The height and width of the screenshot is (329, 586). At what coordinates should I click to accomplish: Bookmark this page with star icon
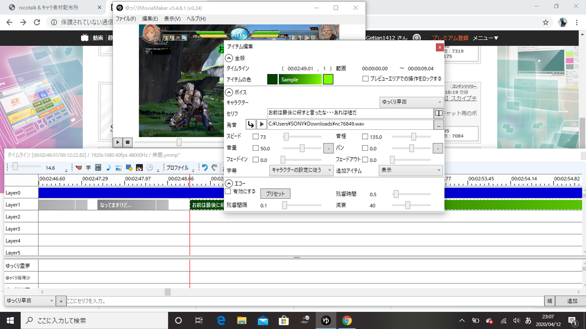click(546, 22)
